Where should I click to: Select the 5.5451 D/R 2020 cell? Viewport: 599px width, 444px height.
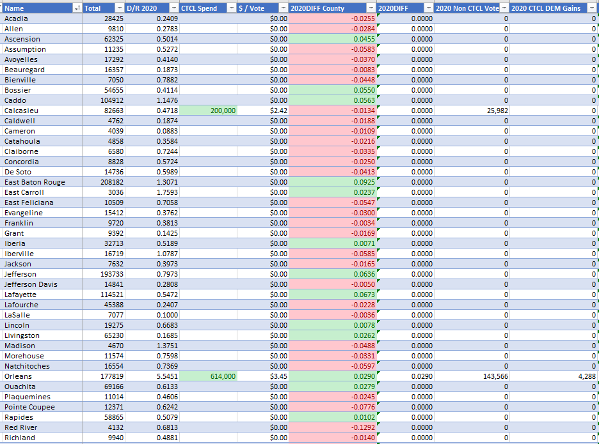(152, 376)
